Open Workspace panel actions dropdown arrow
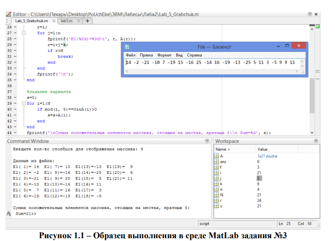The height and width of the screenshot is (241, 335). click(x=316, y=141)
